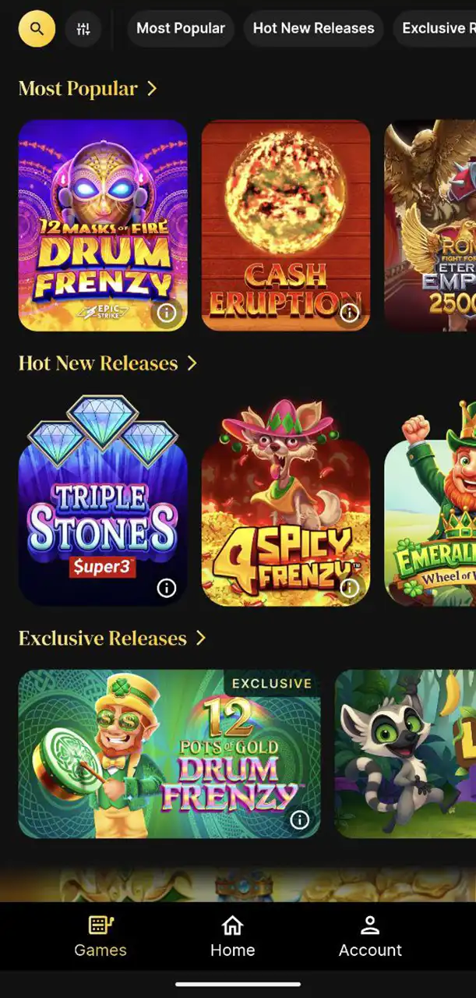
Task: Expand the Exclusive Releases arrow
Action: [x=200, y=638]
